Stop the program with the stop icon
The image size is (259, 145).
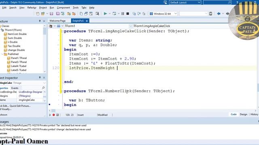coord(128,14)
